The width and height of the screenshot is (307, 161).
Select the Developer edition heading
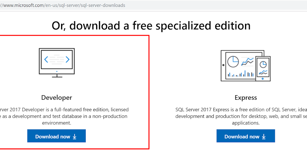coord(56,97)
